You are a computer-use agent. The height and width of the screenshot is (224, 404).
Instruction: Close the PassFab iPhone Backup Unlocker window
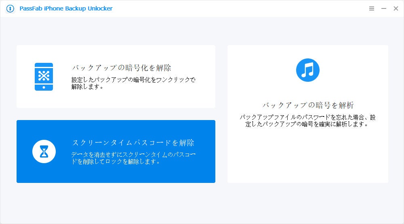coord(396,8)
